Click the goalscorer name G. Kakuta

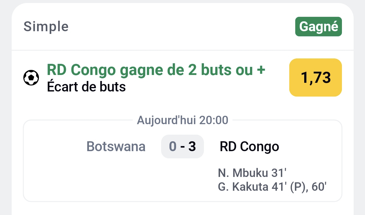click(243, 187)
